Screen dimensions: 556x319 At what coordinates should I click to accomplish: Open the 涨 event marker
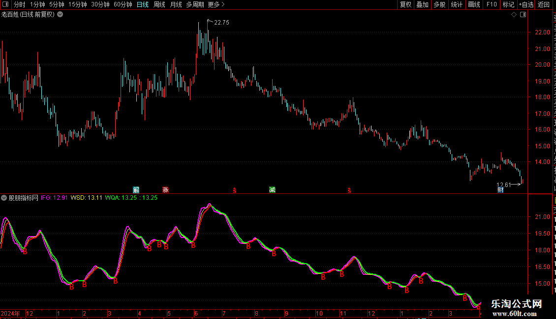[x=165, y=190]
